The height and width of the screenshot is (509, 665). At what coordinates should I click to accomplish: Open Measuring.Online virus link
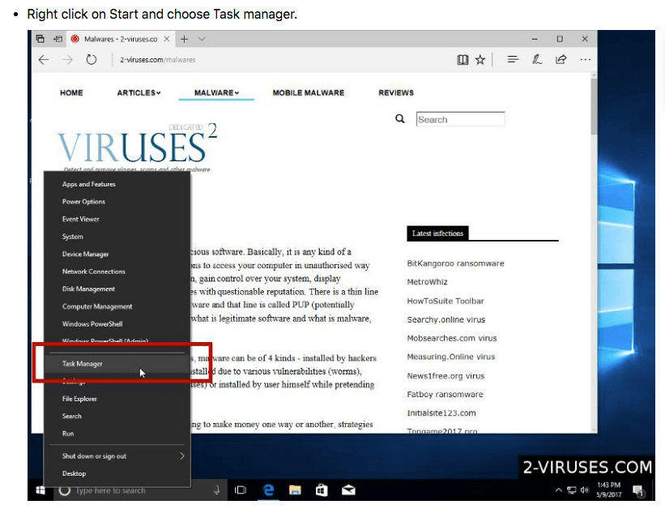[451, 357]
